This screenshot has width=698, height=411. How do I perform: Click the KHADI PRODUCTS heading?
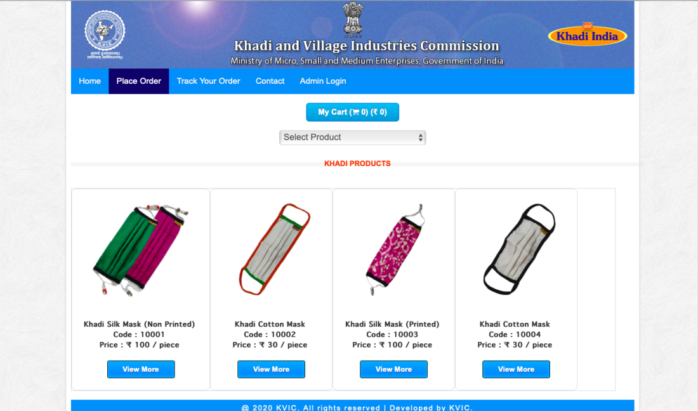pos(357,164)
